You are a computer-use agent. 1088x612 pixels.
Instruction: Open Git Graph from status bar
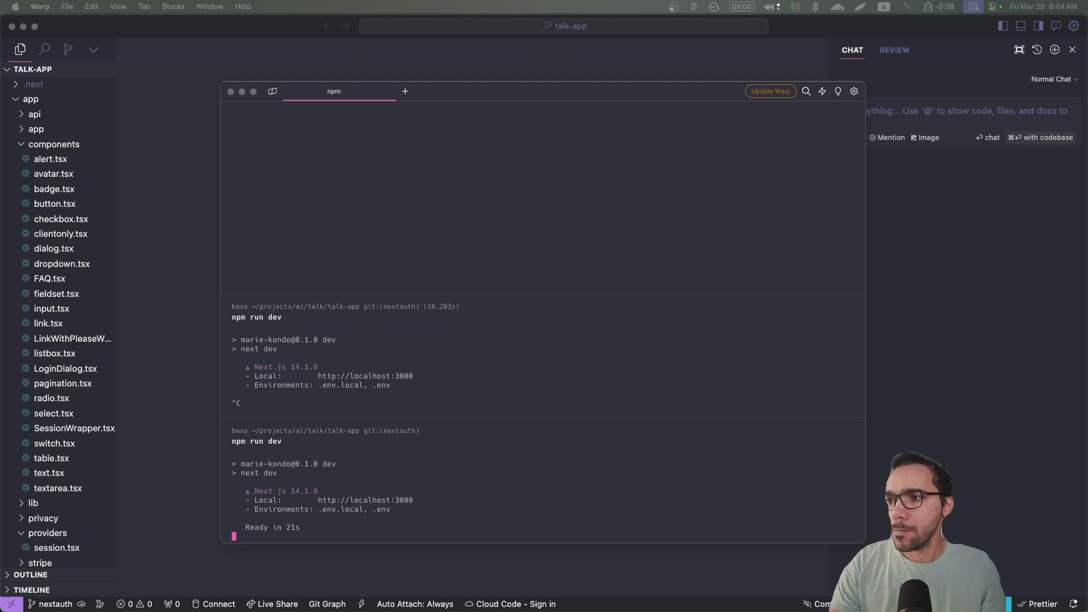point(327,604)
